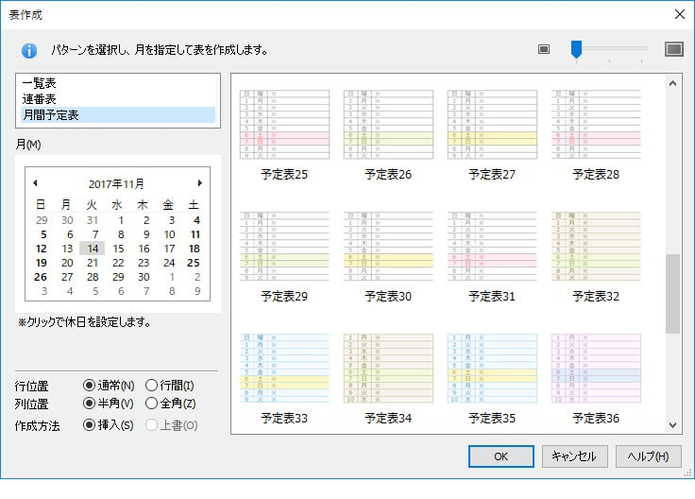Advance calendar to next month
Viewport: 695px width, 499px height.
click(199, 183)
